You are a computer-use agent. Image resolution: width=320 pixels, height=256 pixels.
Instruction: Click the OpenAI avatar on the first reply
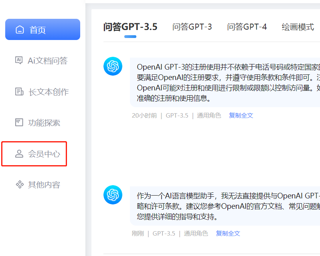click(x=113, y=66)
